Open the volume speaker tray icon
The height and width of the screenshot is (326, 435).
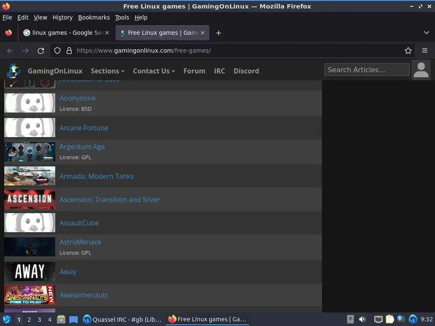pos(362,319)
